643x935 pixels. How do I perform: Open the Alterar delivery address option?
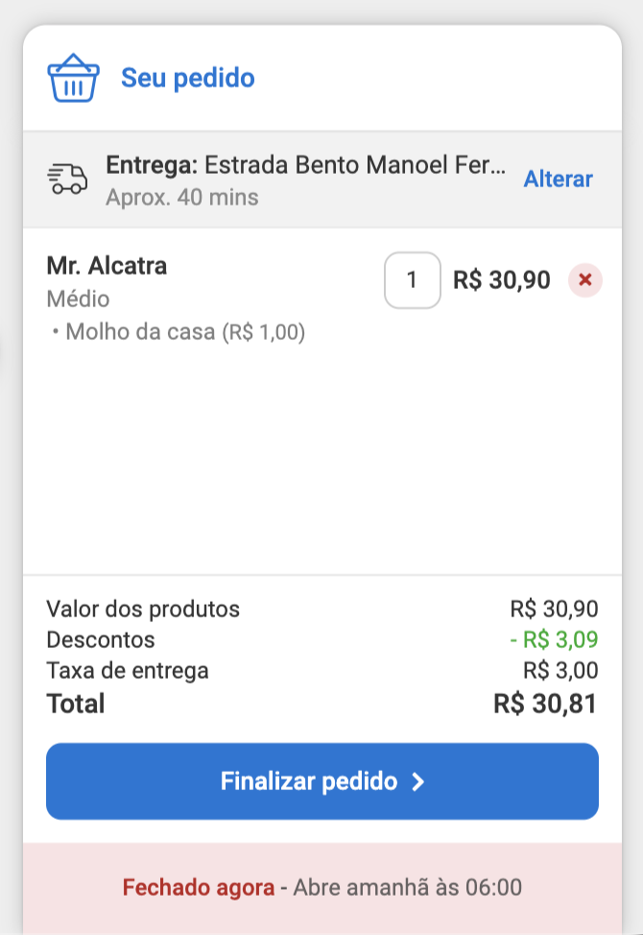click(558, 179)
